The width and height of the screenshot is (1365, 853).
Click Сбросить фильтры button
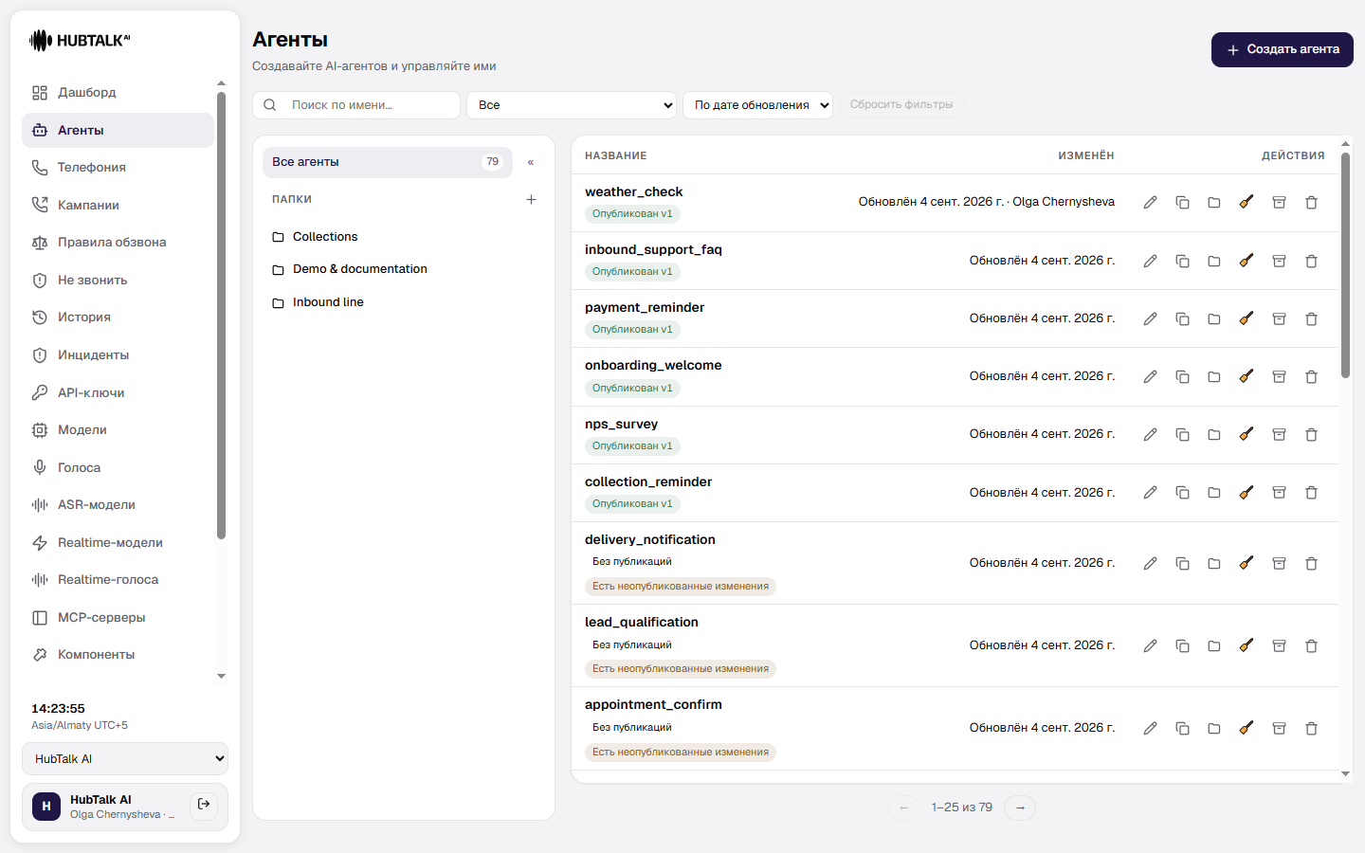901,105
